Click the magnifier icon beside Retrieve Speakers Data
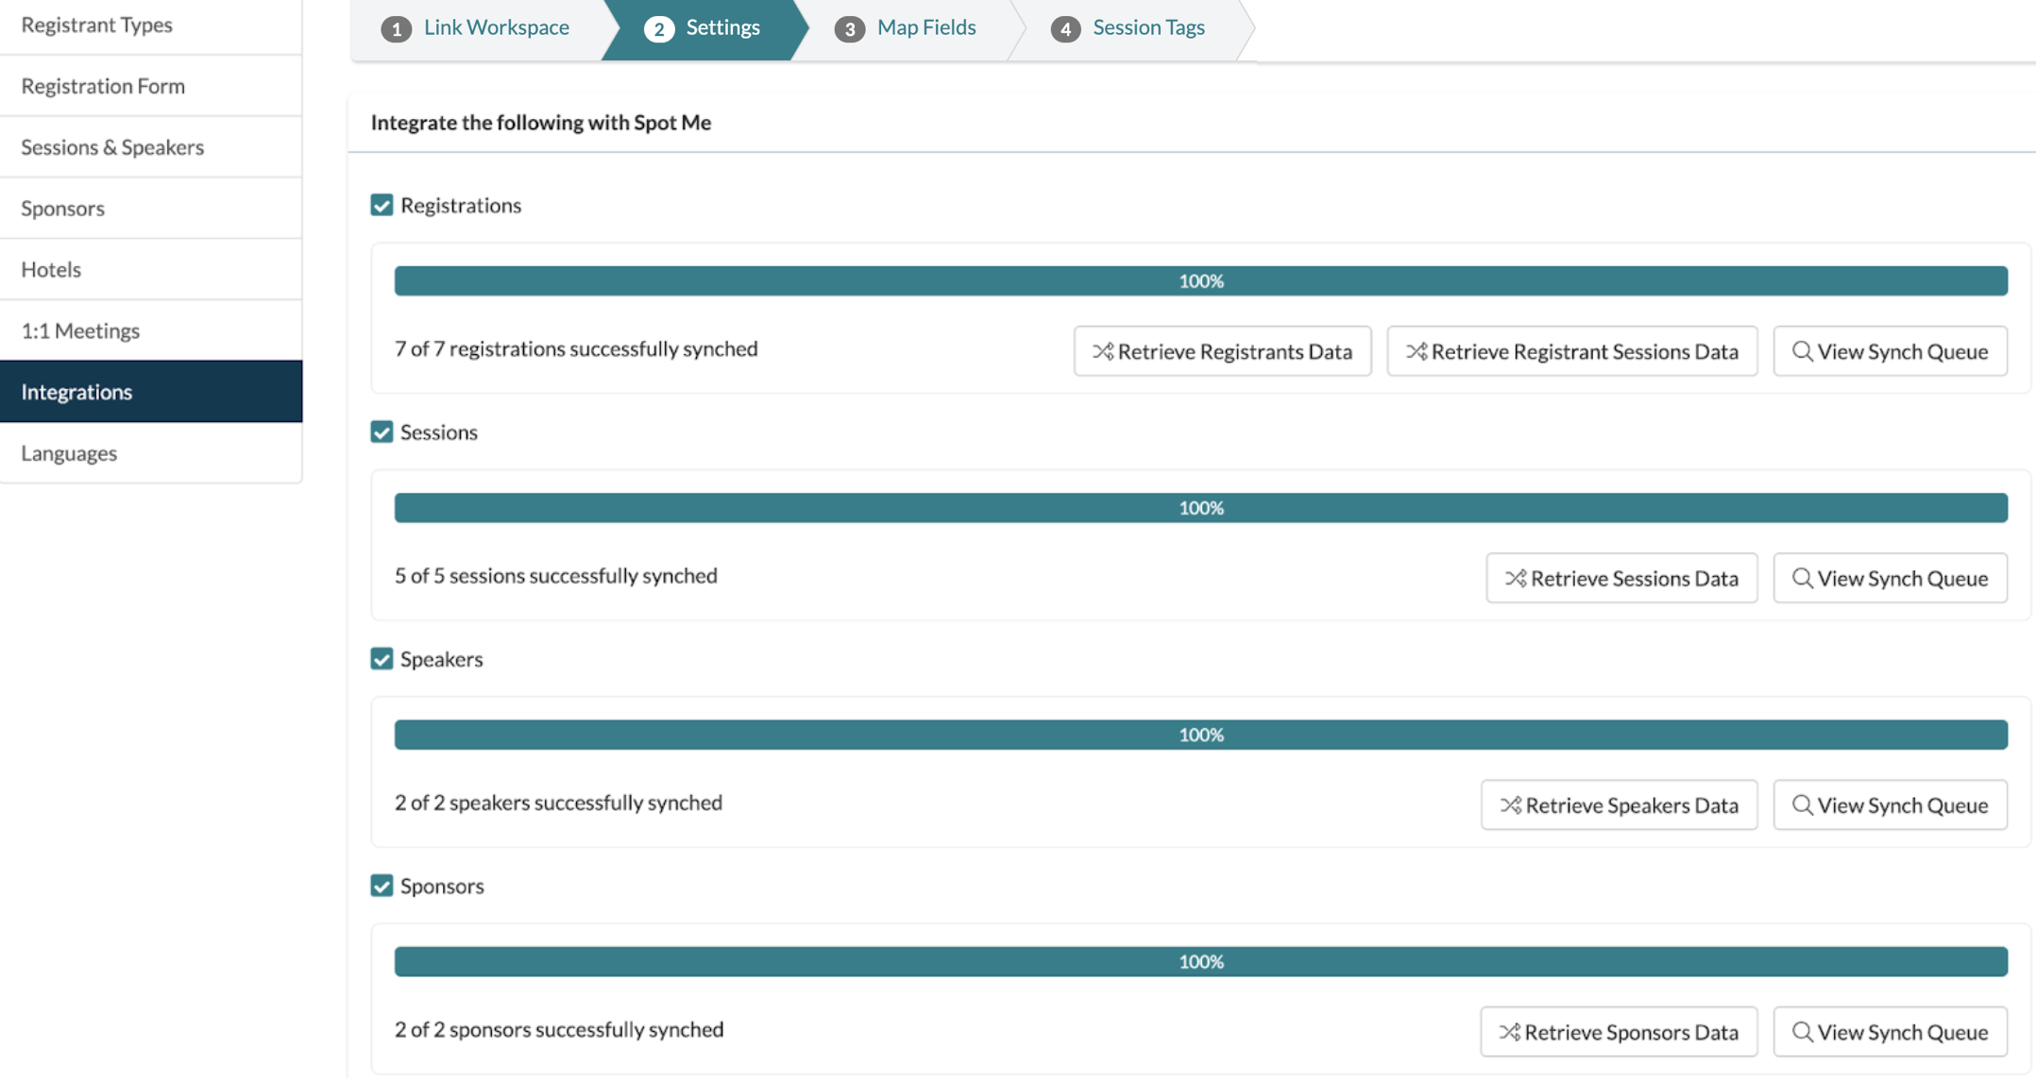 click(1805, 804)
